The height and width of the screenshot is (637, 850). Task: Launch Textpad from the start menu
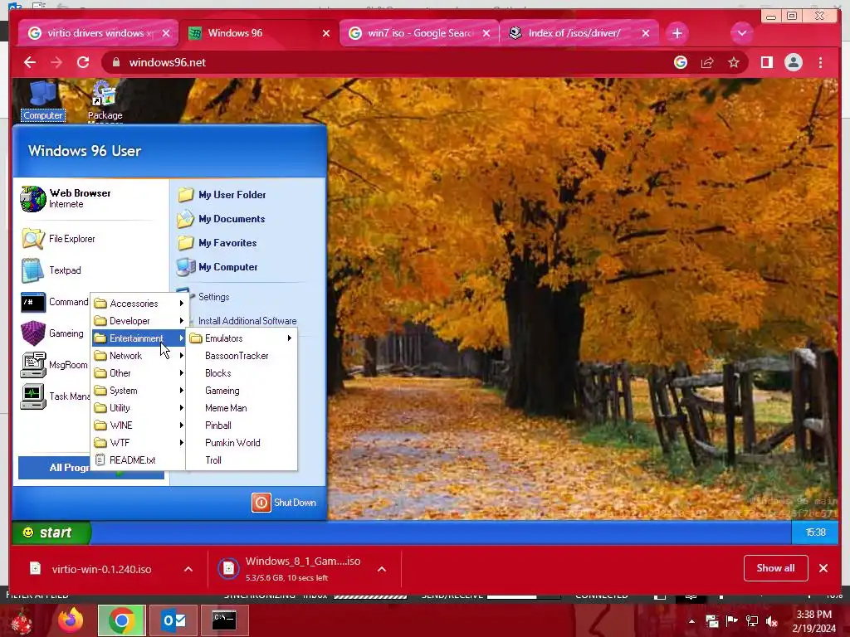point(51,270)
